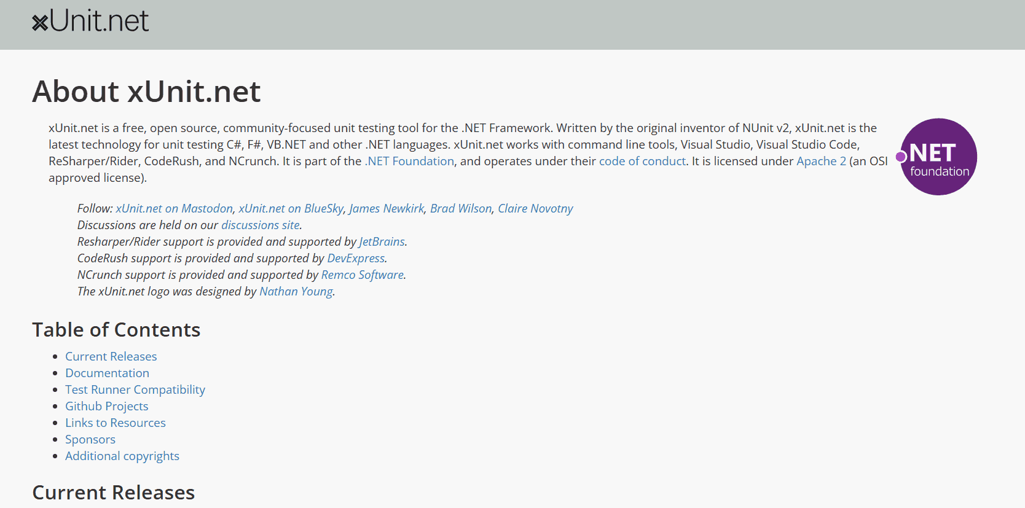This screenshot has height=508, width=1025.
Task: Open the JetBrains link
Action: (382, 241)
